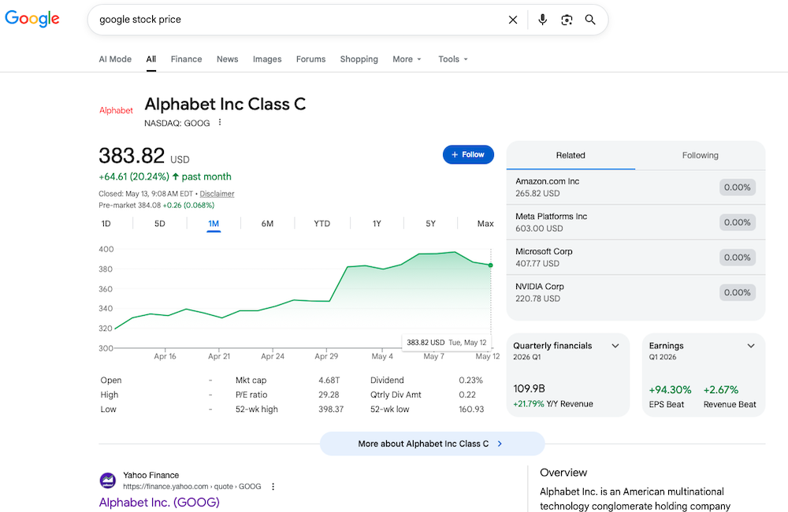Follow the Alphabet stock

click(x=468, y=154)
